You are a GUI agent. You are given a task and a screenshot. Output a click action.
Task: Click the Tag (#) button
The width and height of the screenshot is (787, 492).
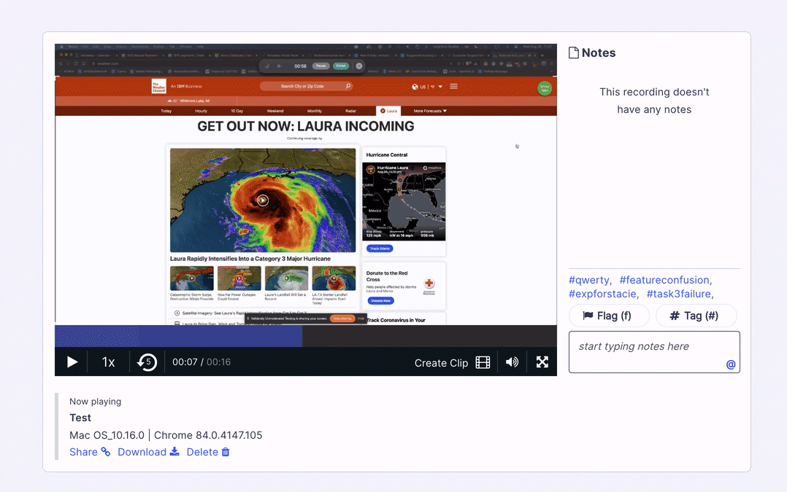[x=696, y=316]
